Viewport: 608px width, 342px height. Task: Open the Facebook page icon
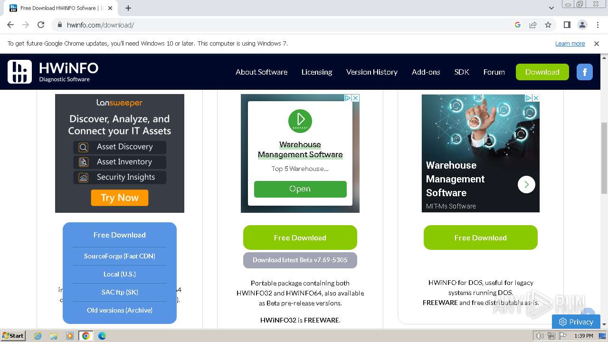pos(585,72)
